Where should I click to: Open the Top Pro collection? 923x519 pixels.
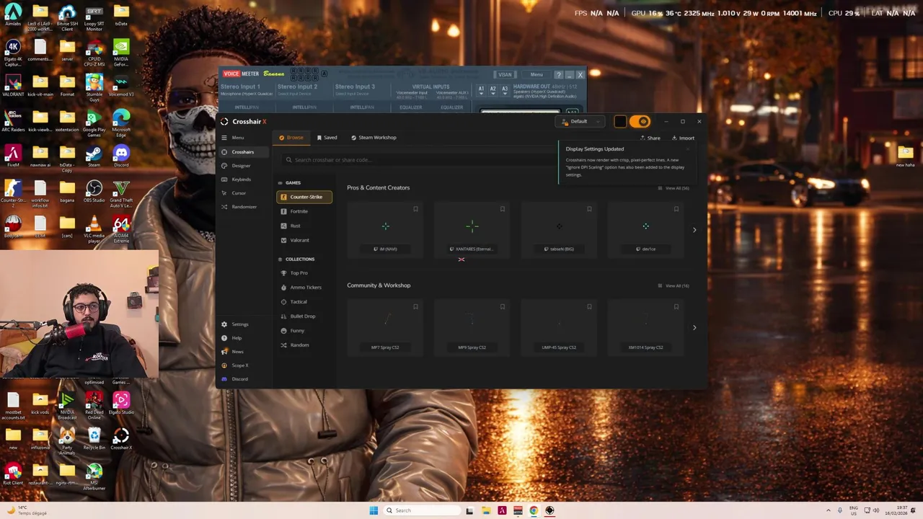304,273
